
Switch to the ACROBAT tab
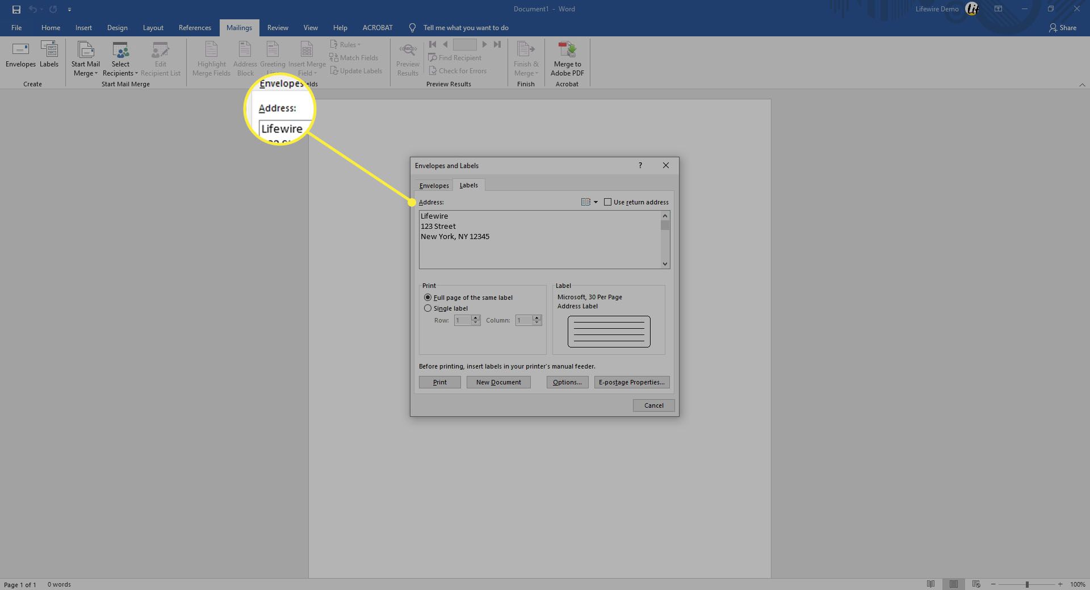click(x=378, y=27)
